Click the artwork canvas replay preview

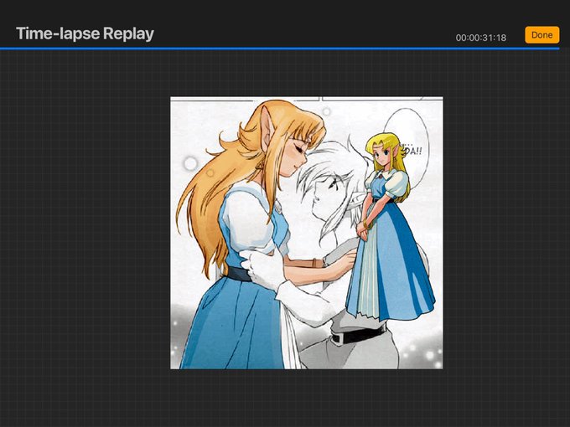pyautogui.click(x=307, y=233)
